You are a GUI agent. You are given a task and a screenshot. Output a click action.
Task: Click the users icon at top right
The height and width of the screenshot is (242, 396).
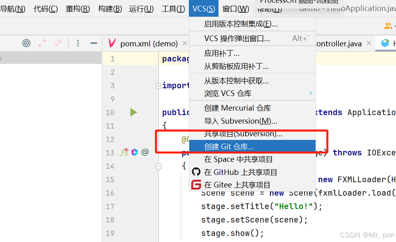click(388, 26)
